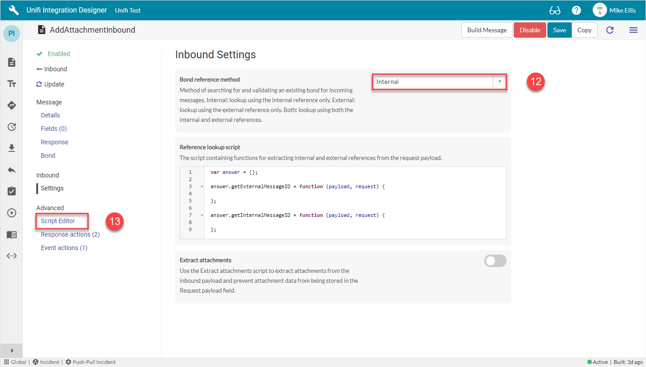Click the Build Message button
This screenshot has height=367, width=646.
487,30
